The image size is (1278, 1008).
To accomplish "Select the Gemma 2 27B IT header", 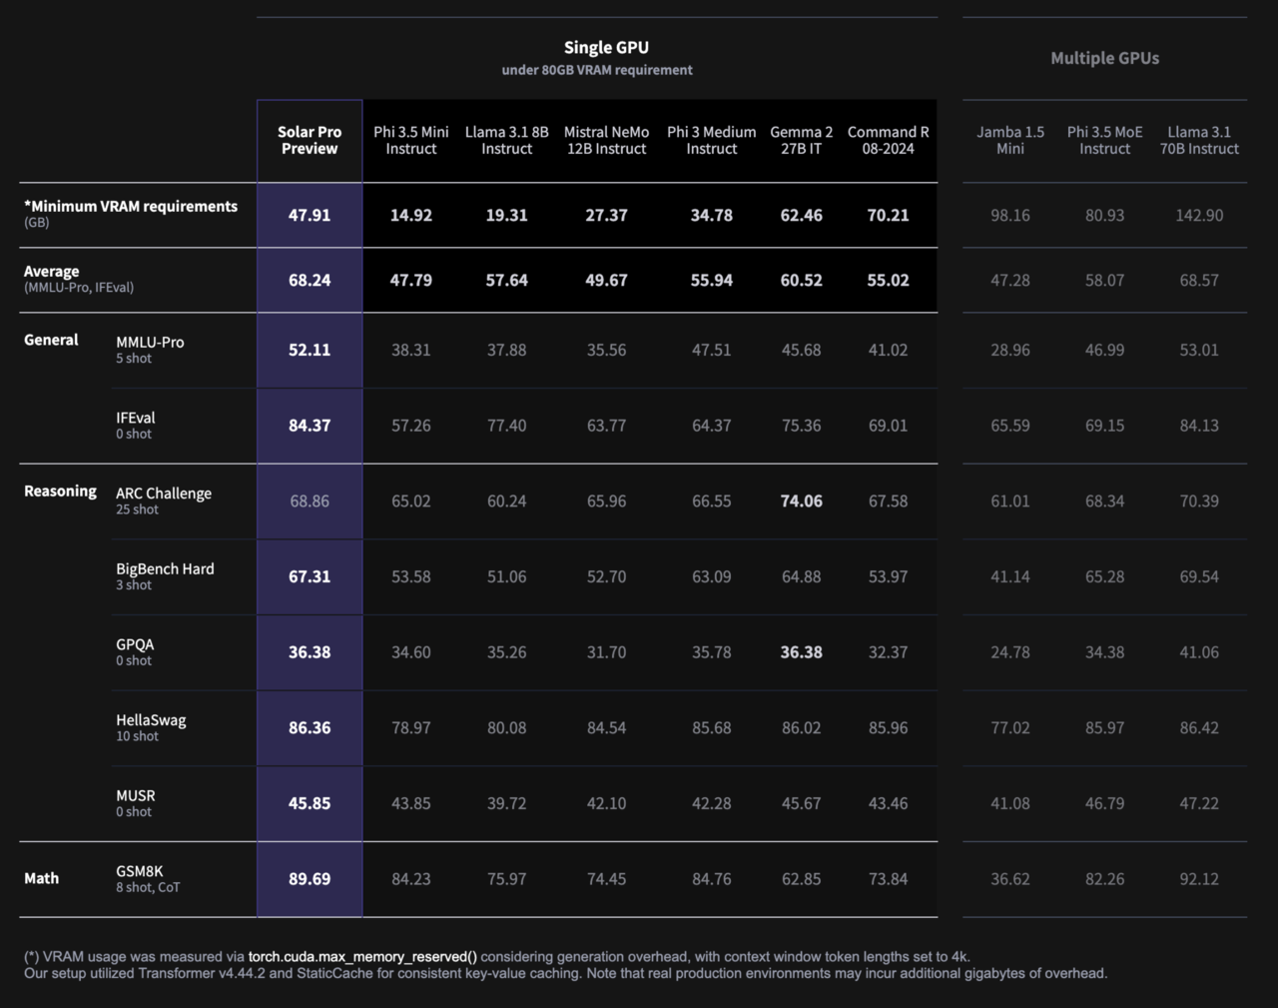I will point(801,140).
